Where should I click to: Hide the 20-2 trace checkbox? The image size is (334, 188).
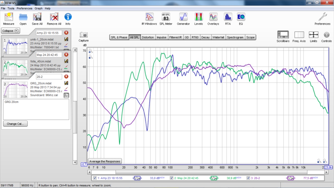tap(248, 178)
